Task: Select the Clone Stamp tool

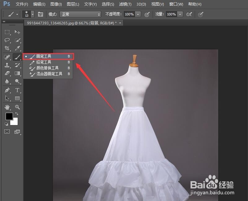Action: (x=7, y=65)
